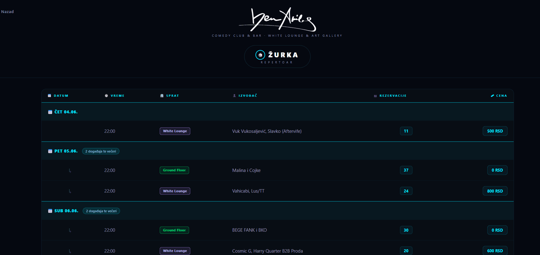This screenshot has width=540, height=255.
Task: Click the calendar icon next to SUB 06.06.
Action: 50,211
